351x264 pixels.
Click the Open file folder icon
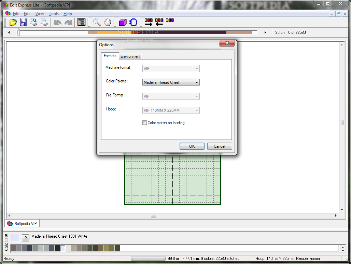coord(13,23)
